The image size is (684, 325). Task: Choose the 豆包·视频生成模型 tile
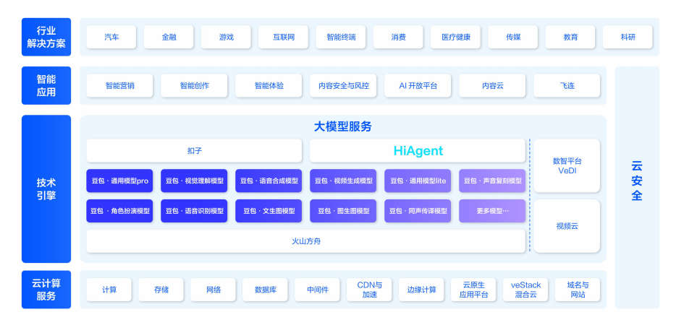(343, 181)
